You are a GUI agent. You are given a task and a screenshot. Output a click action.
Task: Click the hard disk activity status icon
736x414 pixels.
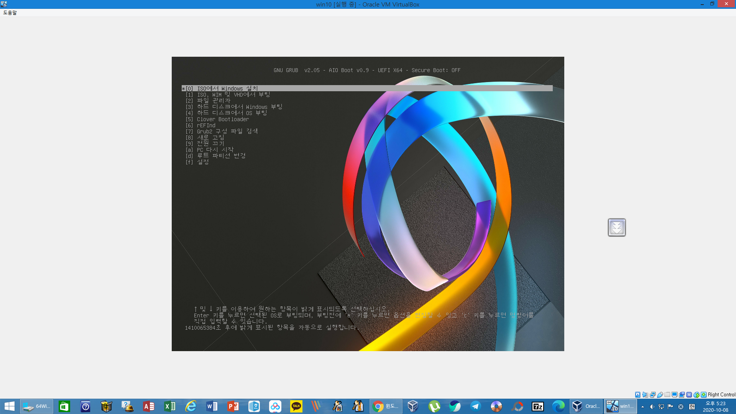tap(638, 394)
